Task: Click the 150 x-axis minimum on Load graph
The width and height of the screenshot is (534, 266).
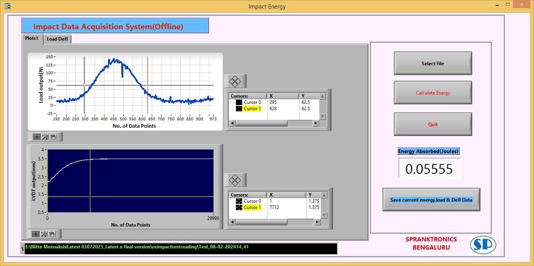Action: point(57,119)
